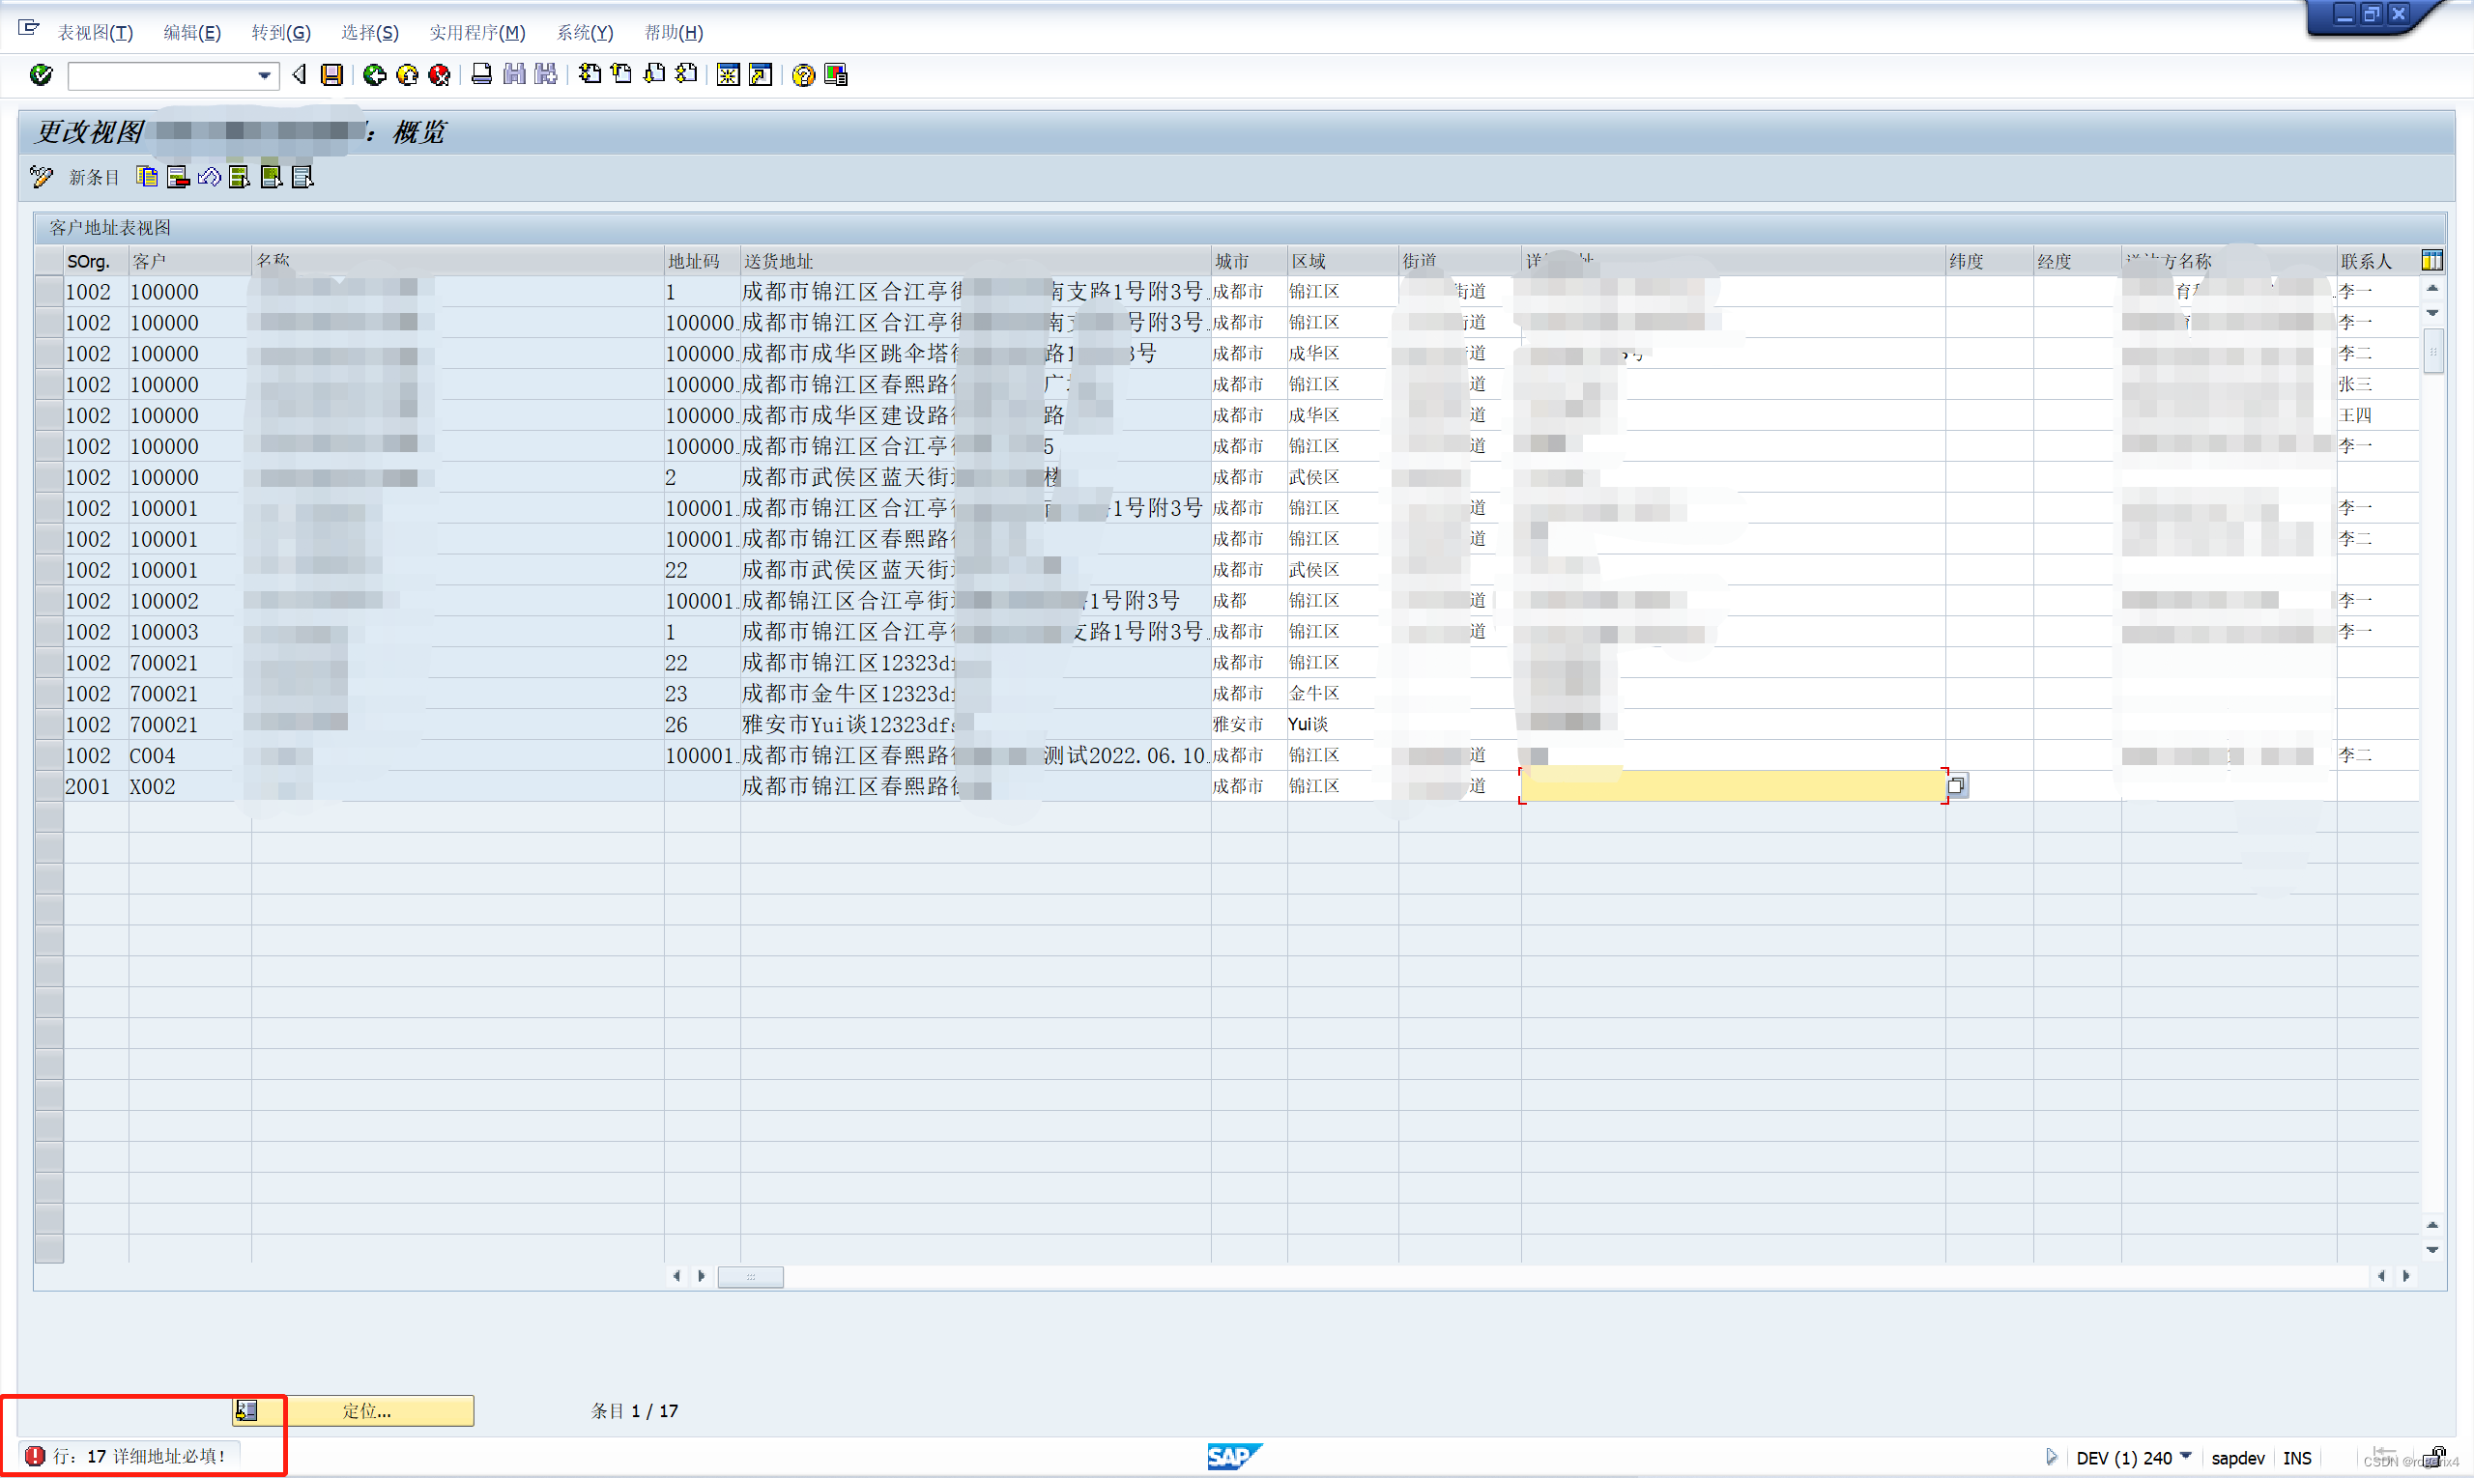Image resolution: width=2474 pixels, height=1478 pixels.
Task: Deselect all icon
Action: click(302, 178)
